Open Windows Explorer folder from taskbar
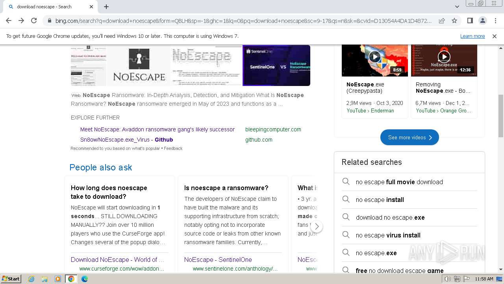 click(44, 279)
